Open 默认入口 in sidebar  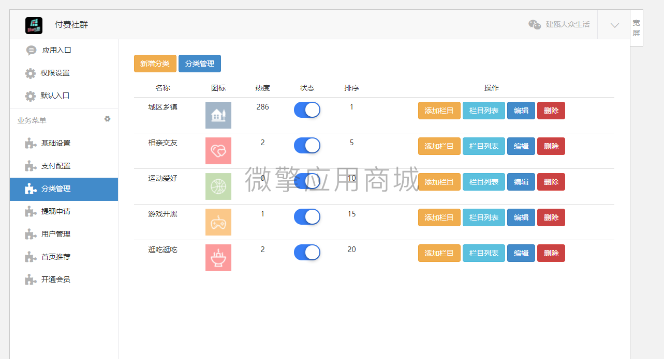[x=64, y=96]
